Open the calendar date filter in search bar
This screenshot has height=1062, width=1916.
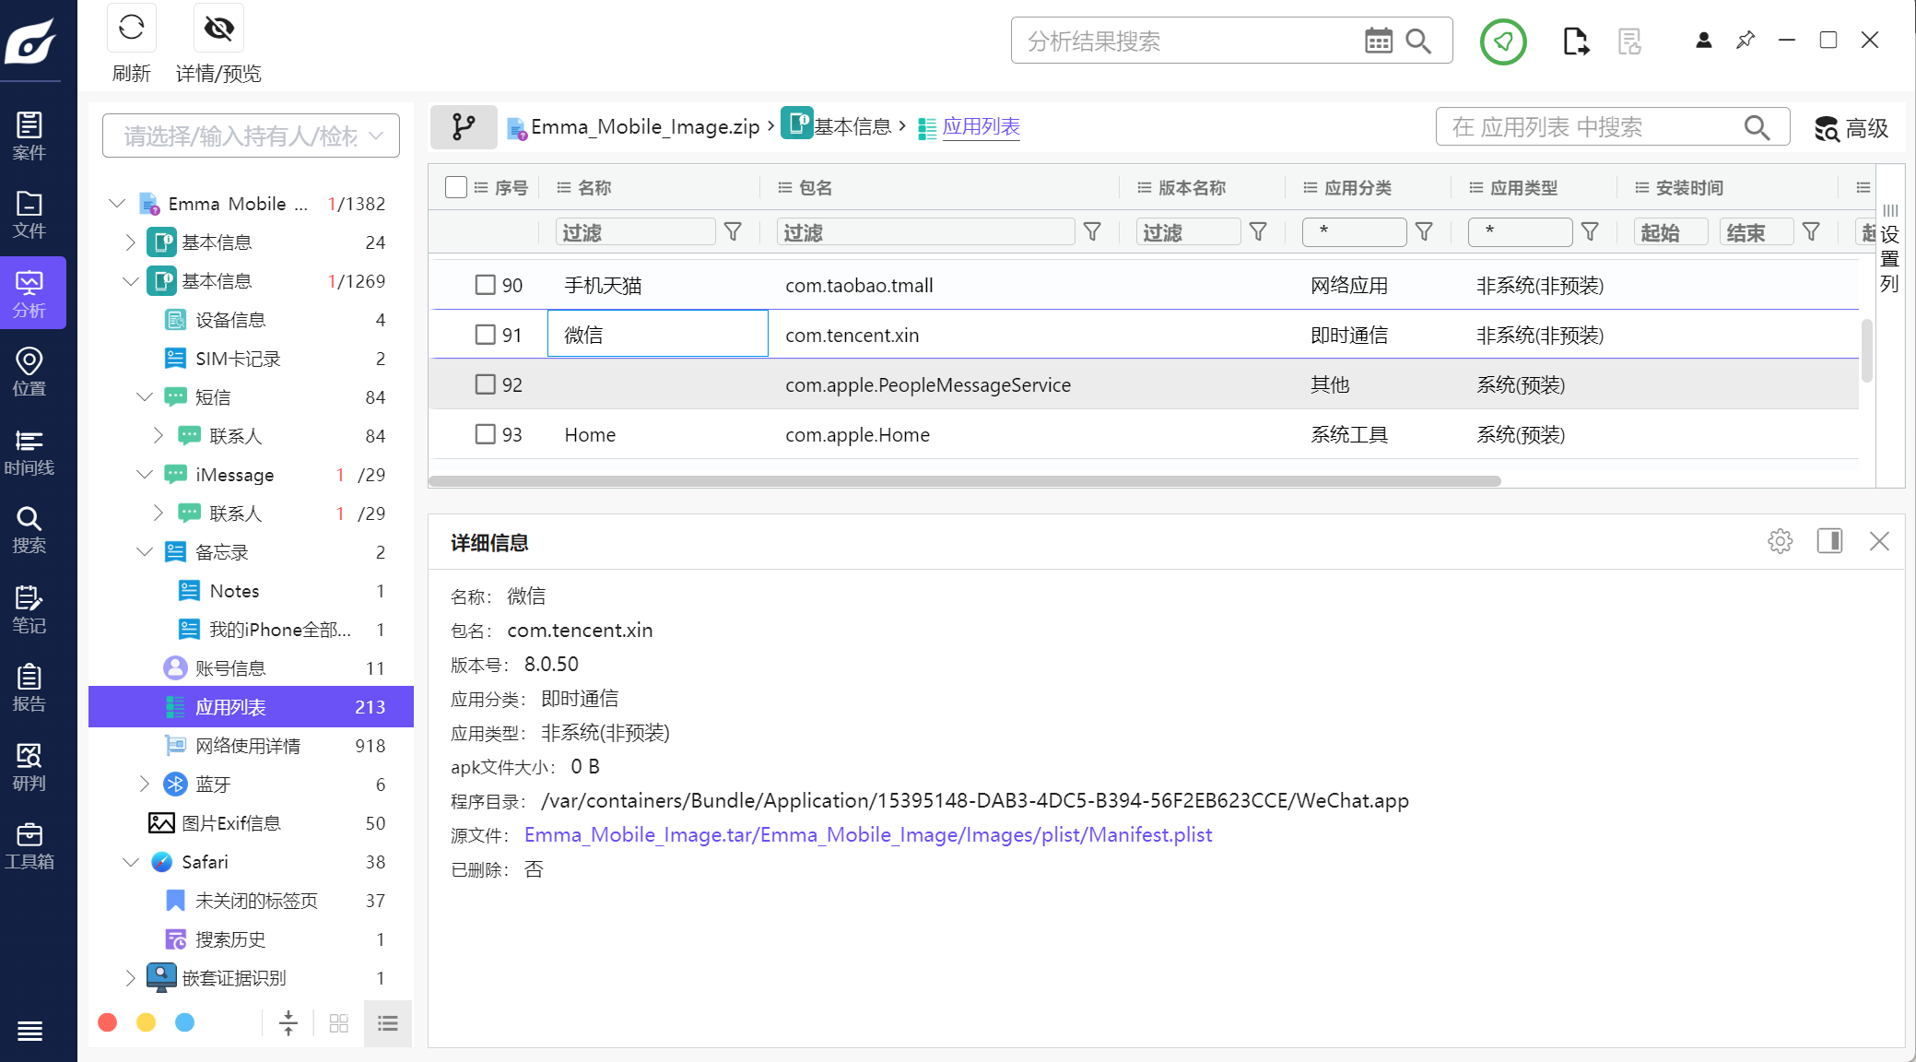click(x=1378, y=41)
